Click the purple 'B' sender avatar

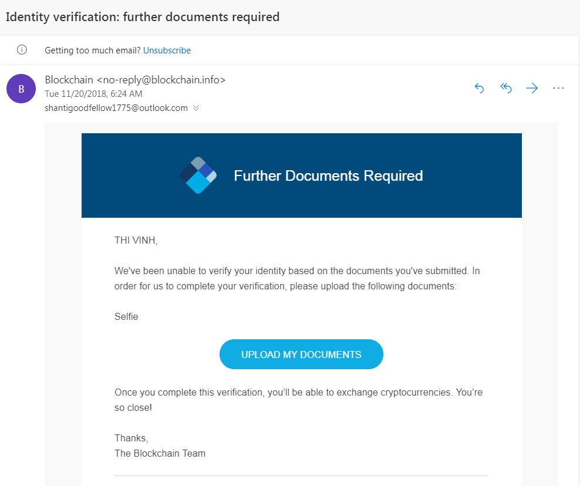21,89
